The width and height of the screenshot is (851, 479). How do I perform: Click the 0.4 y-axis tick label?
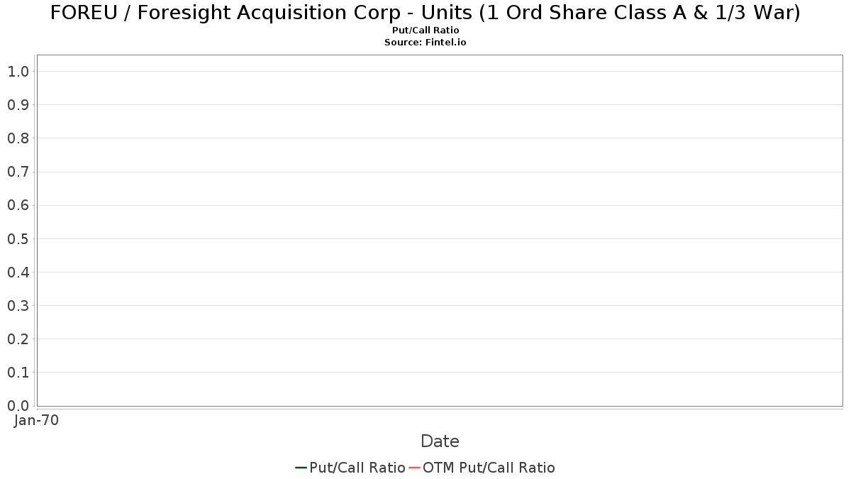pyautogui.click(x=18, y=272)
